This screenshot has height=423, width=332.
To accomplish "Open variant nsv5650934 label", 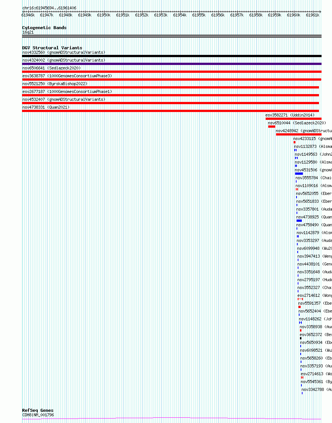I will click(x=316, y=342).
